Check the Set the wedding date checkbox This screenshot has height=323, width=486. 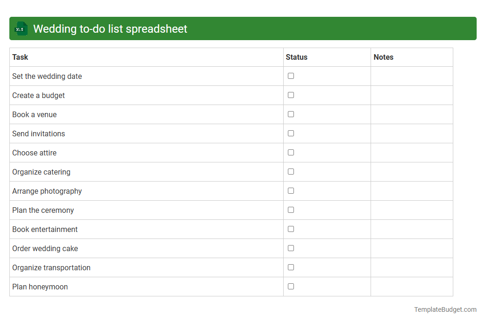(x=291, y=76)
